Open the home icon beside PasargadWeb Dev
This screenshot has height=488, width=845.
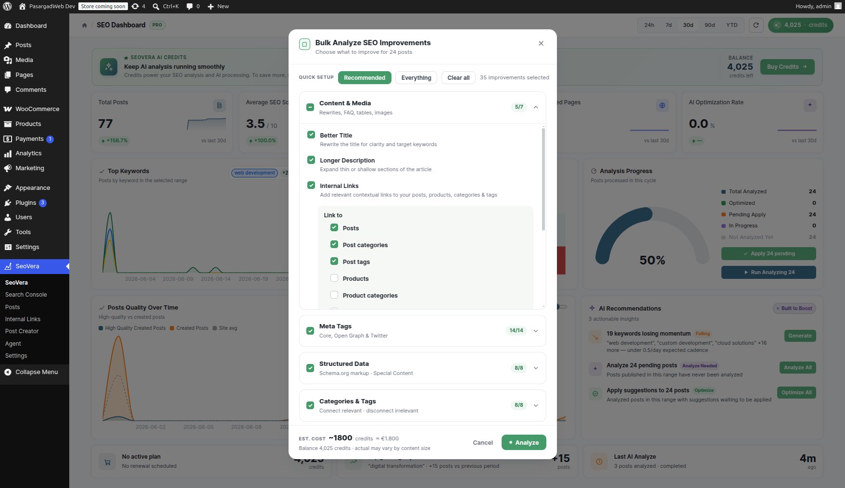point(22,6)
